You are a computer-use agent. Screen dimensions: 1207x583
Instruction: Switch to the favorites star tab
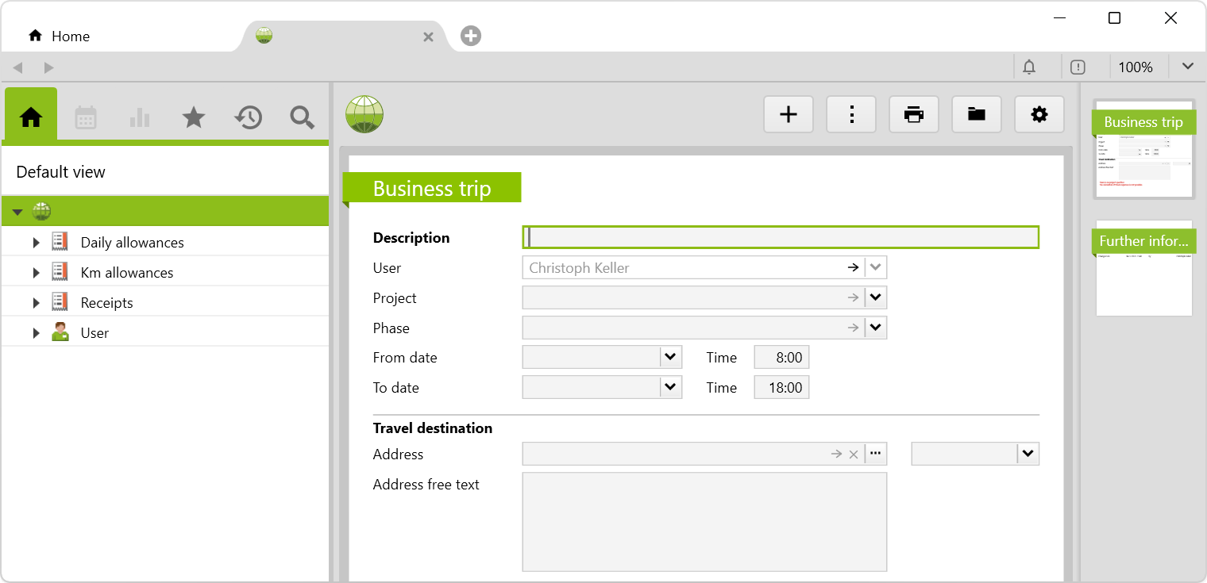pyautogui.click(x=194, y=118)
